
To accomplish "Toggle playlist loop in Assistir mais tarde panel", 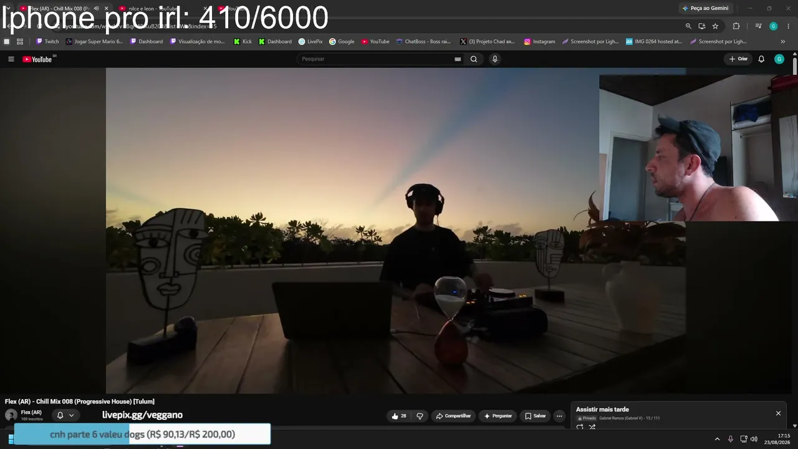I will (580, 427).
